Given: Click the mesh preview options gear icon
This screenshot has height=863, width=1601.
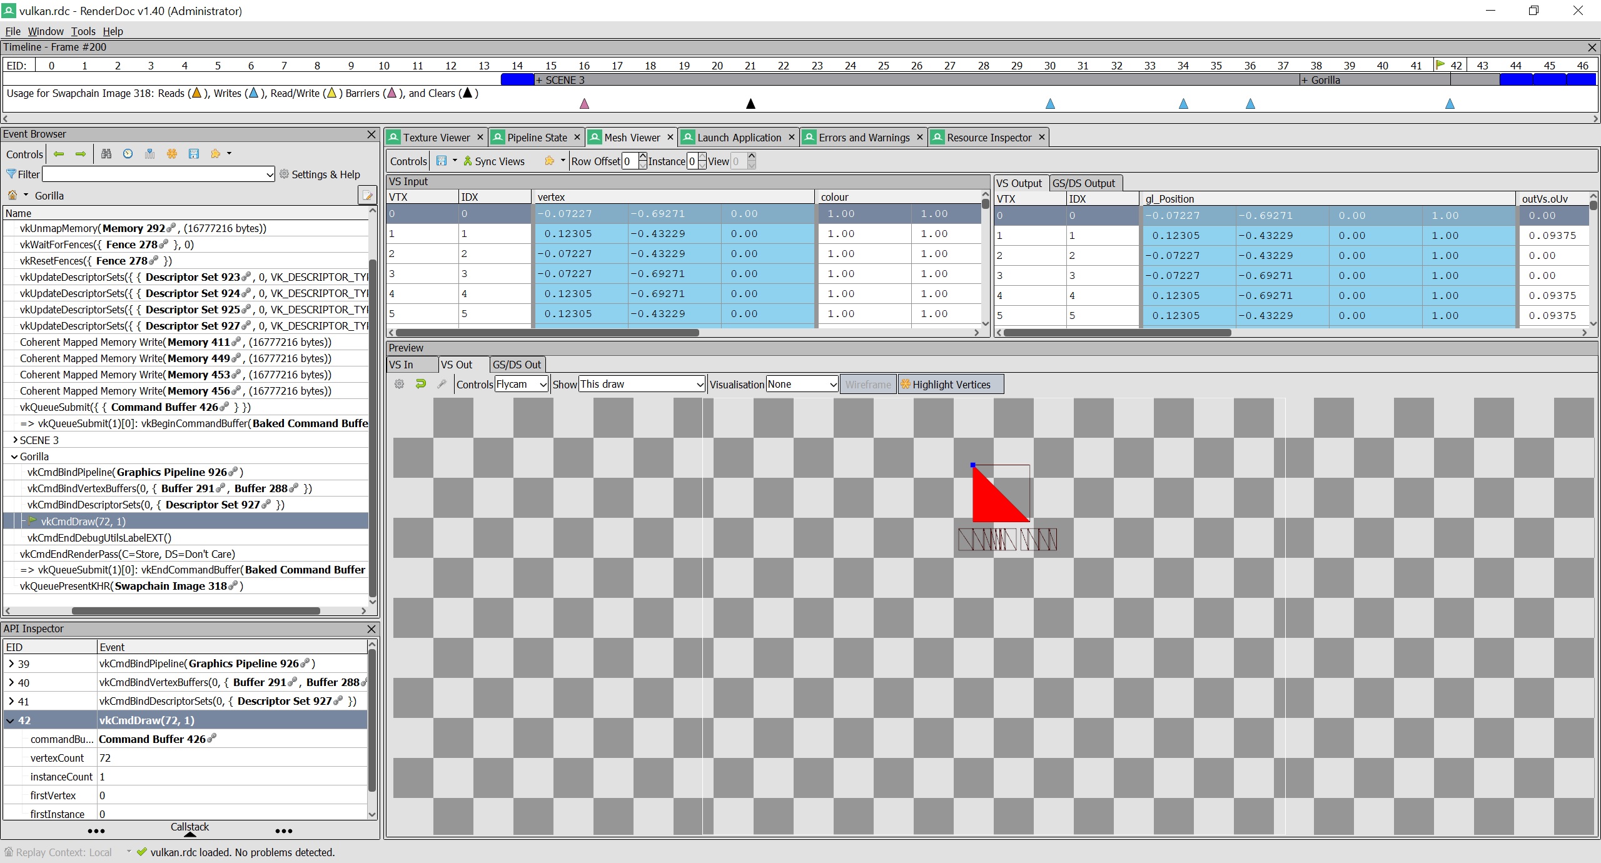Looking at the screenshot, I should click(x=399, y=384).
